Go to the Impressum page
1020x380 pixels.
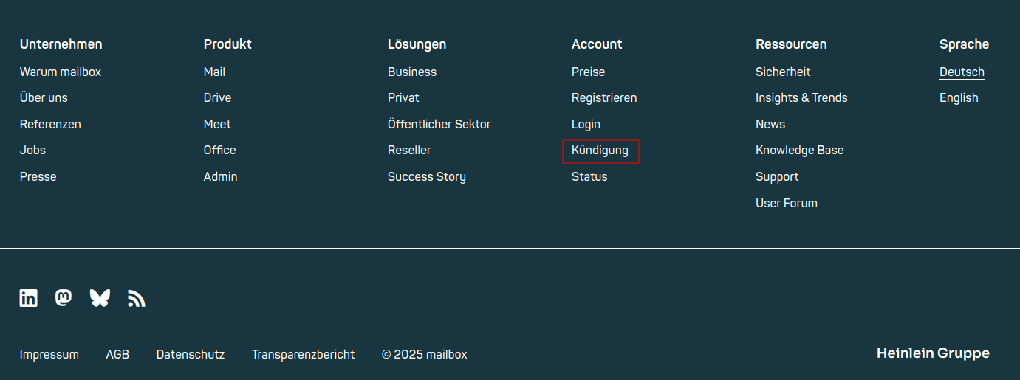click(49, 355)
